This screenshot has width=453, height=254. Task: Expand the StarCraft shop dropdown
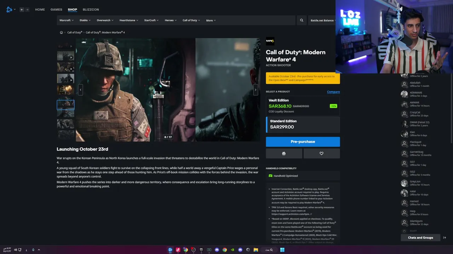coord(151,20)
